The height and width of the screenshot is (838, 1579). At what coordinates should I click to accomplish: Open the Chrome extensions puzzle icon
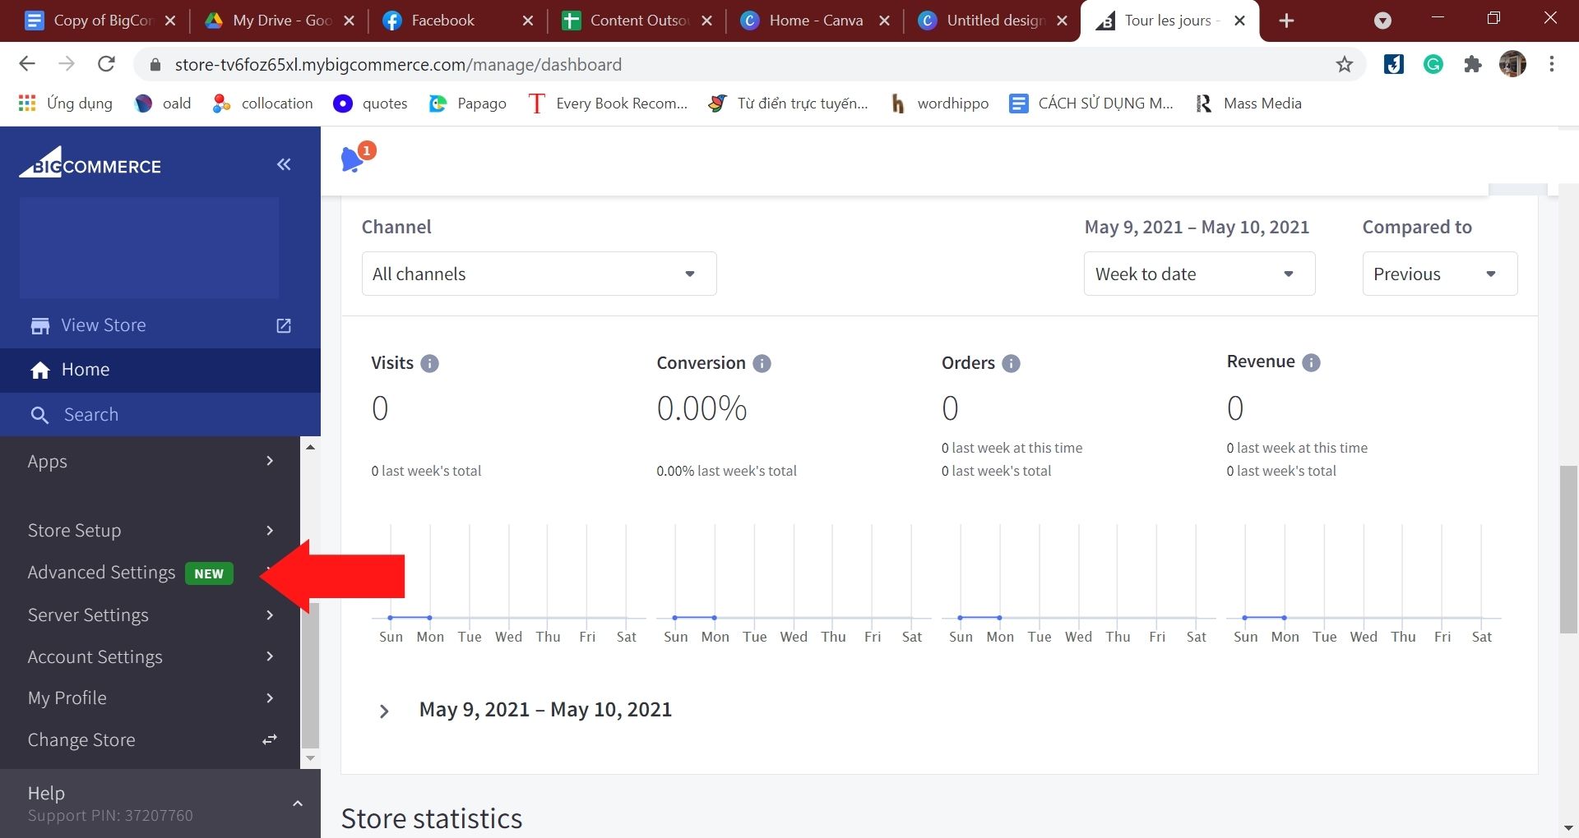[1472, 64]
